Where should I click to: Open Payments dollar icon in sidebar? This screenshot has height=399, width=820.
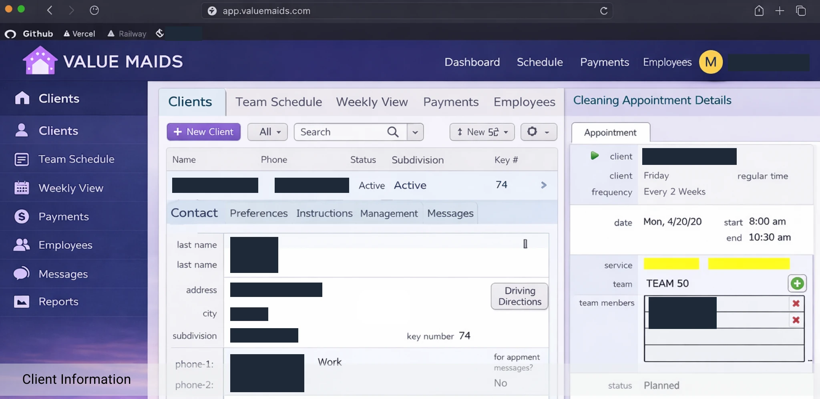22,217
